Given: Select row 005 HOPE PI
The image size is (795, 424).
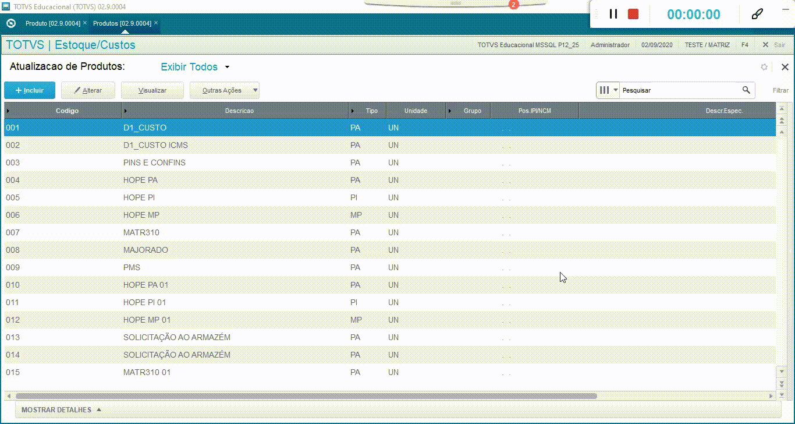Looking at the screenshot, I should 390,197.
